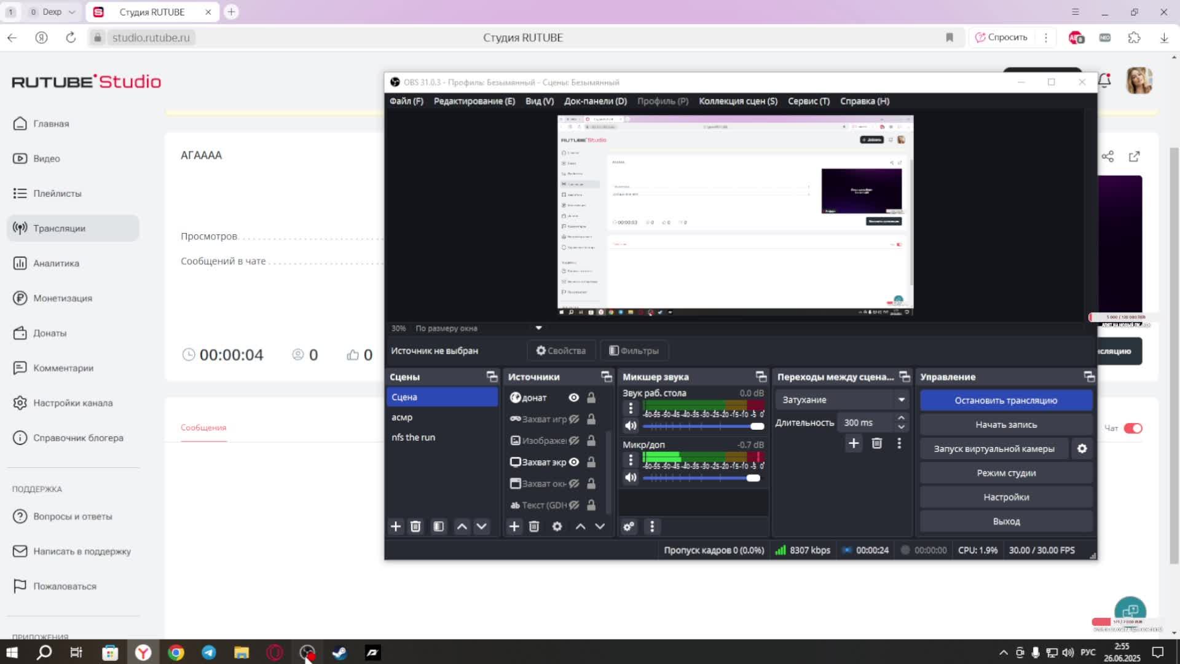This screenshot has width=1180, height=664.
Task: Open the Док-панели (D) menu
Action: coord(595,101)
